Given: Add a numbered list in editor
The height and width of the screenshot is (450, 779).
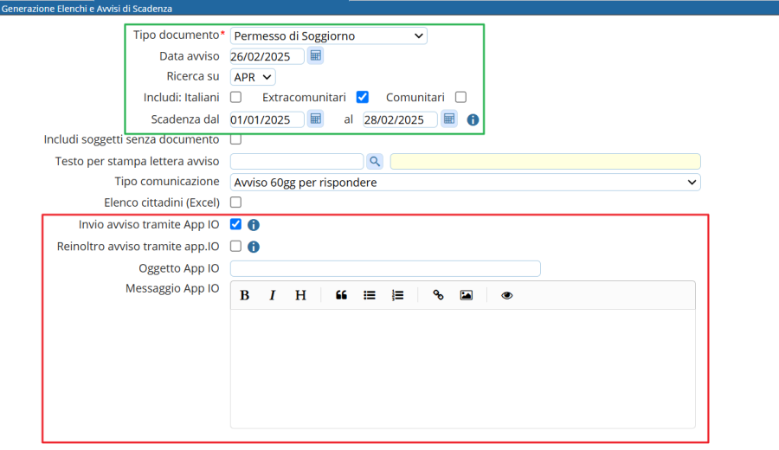Looking at the screenshot, I should 397,295.
